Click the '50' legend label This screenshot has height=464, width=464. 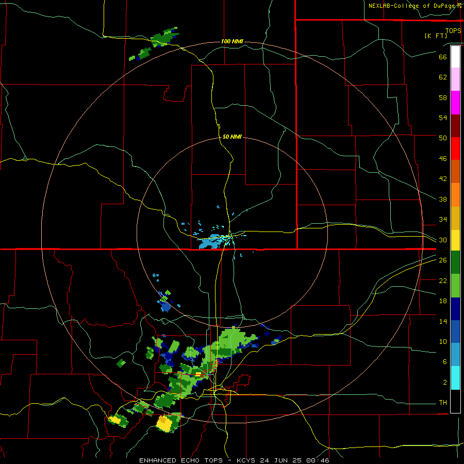[x=443, y=138]
